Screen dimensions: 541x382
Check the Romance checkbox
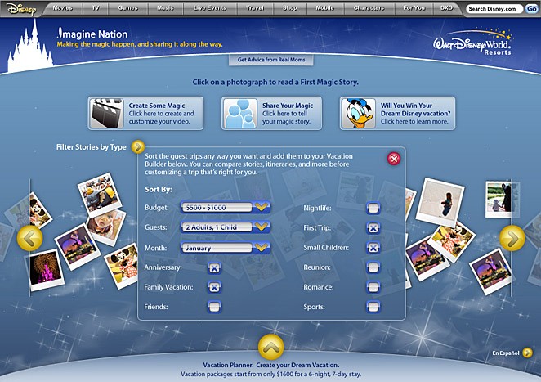click(x=373, y=287)
